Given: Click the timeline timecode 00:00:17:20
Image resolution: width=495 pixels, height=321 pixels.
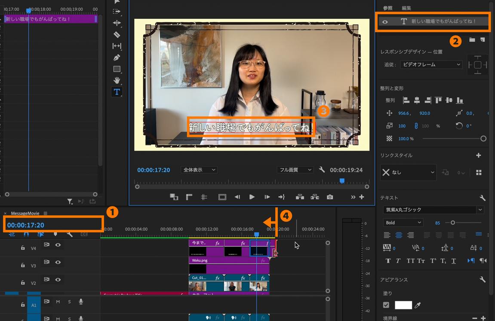Looking at the screenshot, I should (x=25, y=225).
